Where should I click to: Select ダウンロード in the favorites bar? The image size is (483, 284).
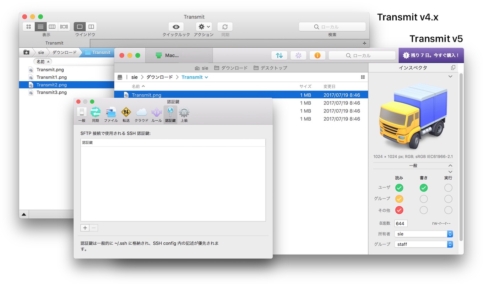pos(231,67)
